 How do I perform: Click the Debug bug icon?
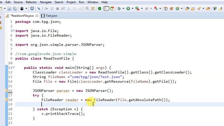[119, 8]
